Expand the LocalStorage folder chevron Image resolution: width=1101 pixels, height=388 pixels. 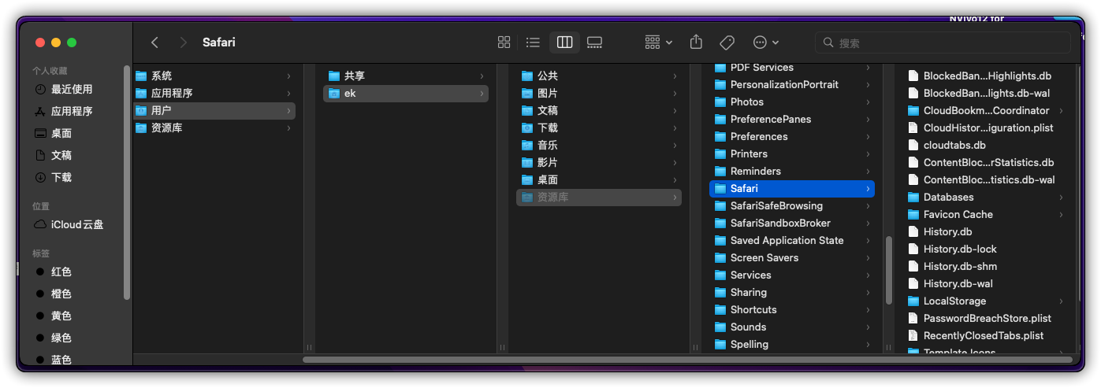1061,301
